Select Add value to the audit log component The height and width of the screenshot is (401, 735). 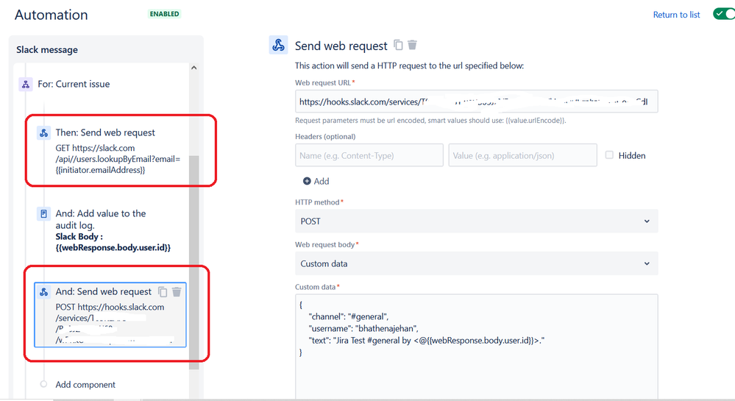[113, 230]
